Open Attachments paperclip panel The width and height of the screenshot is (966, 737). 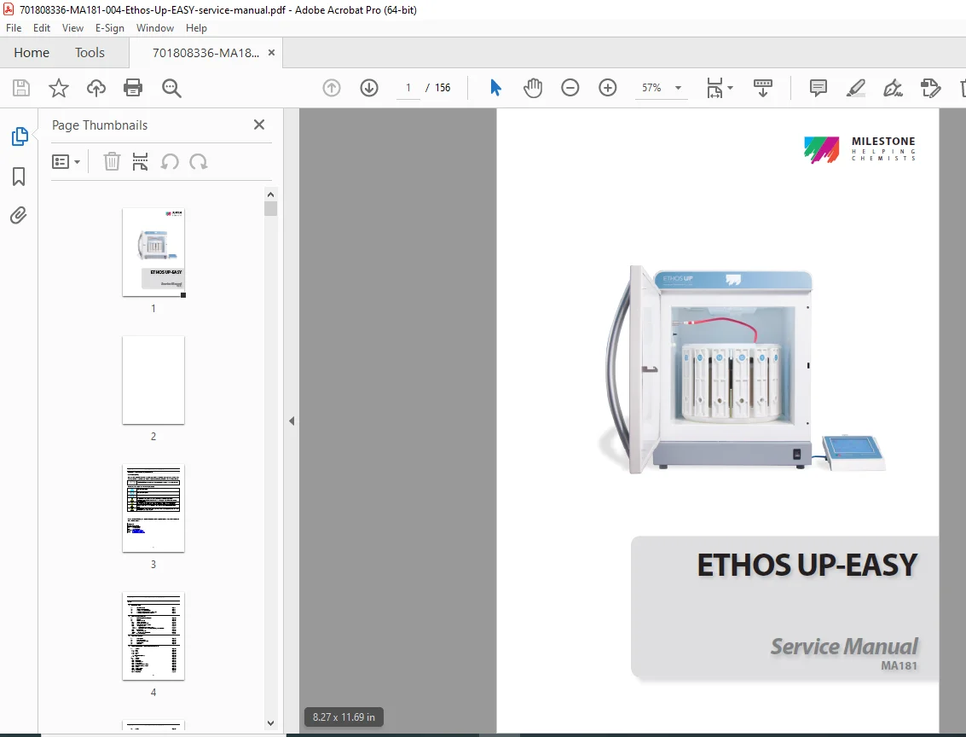point(19,216)
